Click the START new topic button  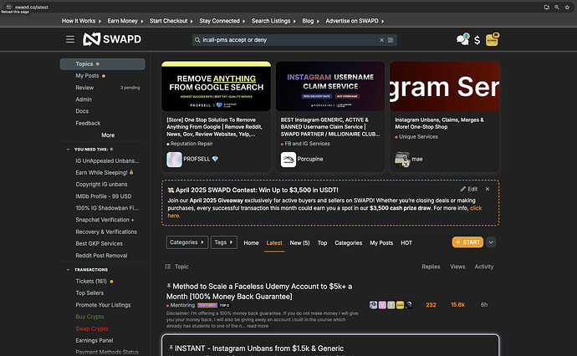(467, 242)
